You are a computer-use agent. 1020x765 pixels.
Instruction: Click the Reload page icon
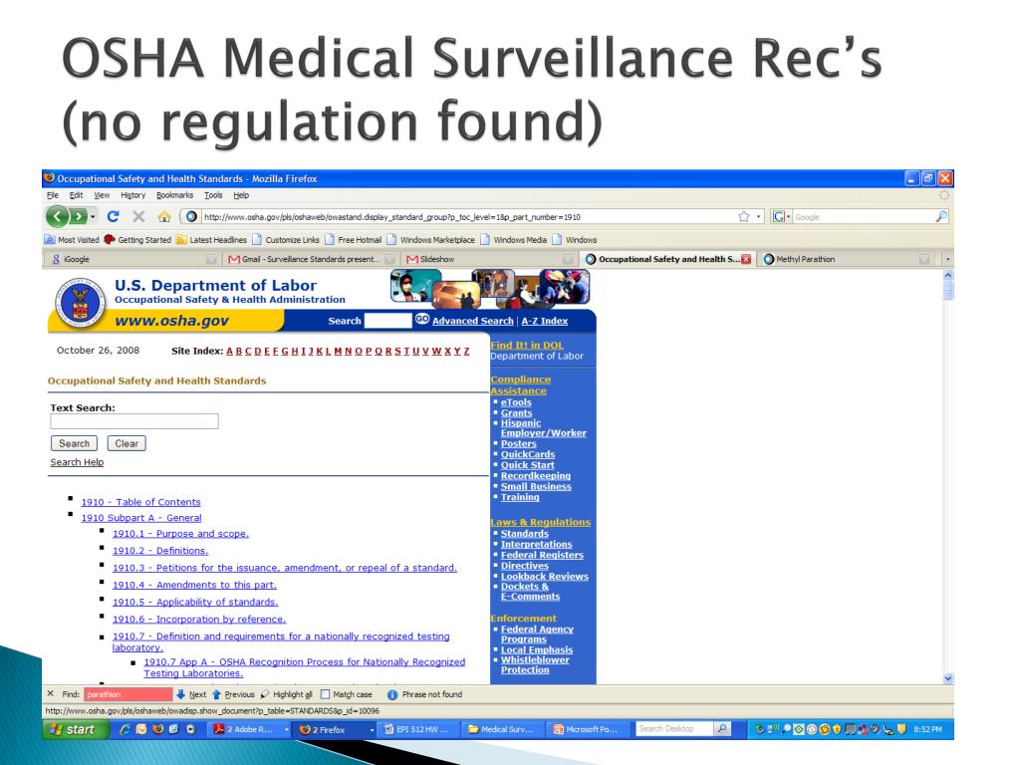[114, 216]
